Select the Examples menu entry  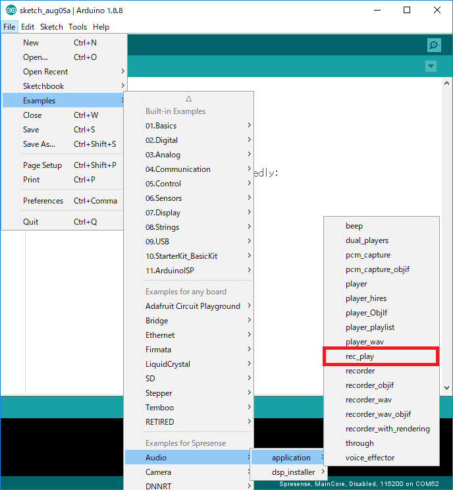tap(63, 101)
